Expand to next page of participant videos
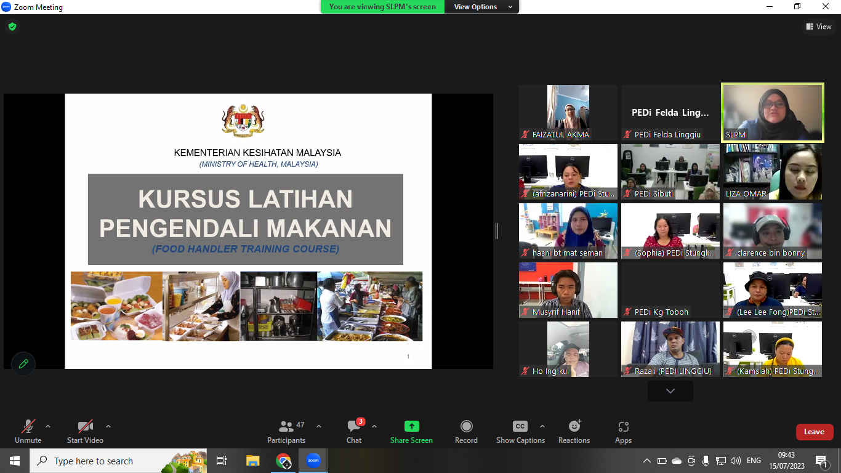The image size is (841, 473). (x=670, y=391)
